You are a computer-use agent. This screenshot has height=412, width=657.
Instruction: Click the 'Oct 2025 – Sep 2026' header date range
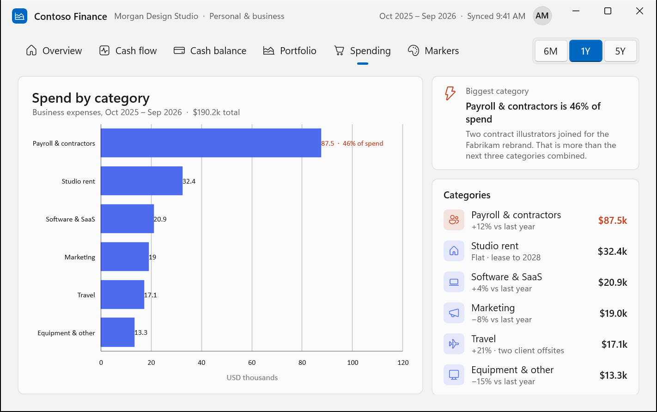(x=418, y=16)
